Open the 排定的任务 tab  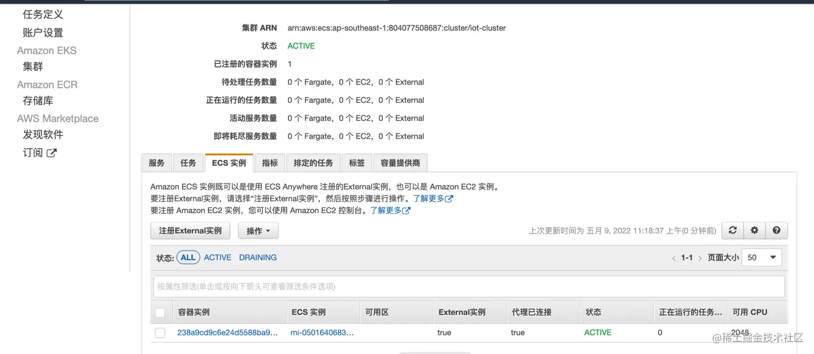313,163
